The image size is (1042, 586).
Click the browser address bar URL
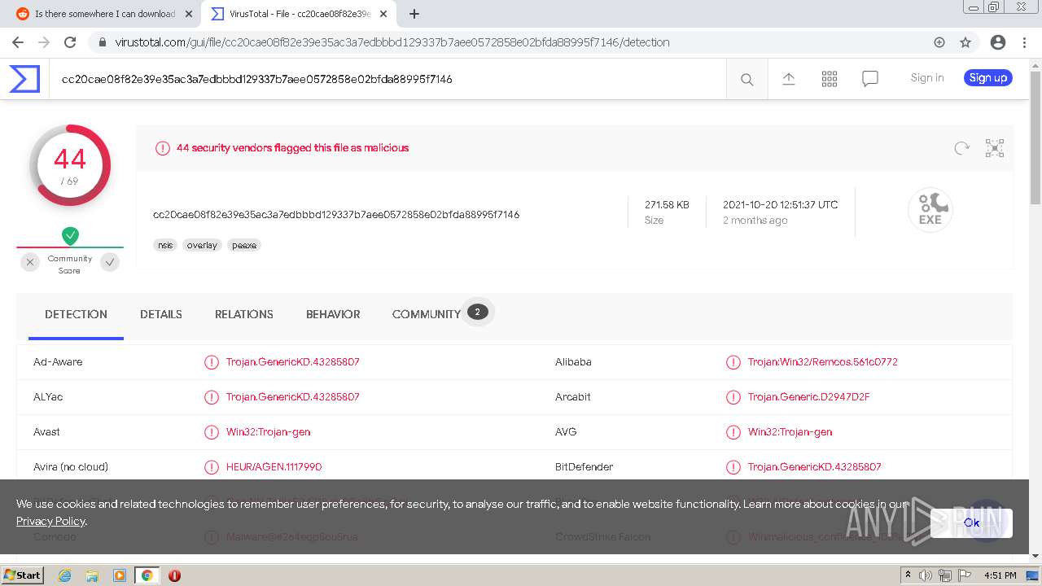point(392,42)
